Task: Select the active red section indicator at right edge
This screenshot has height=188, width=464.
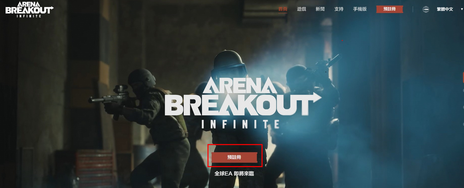Action: (x=463, y=77)
